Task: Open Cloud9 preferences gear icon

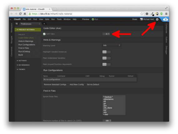Action: point(157,19)
